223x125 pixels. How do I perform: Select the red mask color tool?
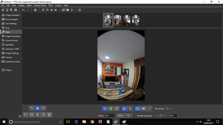pyautogui.click(x=105, y=109)
